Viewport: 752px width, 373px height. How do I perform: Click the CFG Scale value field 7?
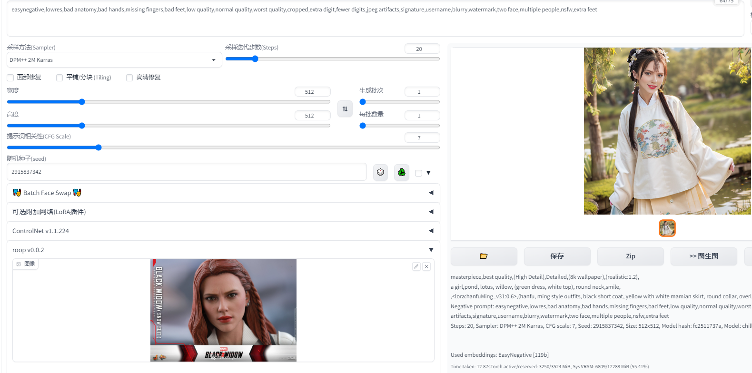(x=422, y=137)
